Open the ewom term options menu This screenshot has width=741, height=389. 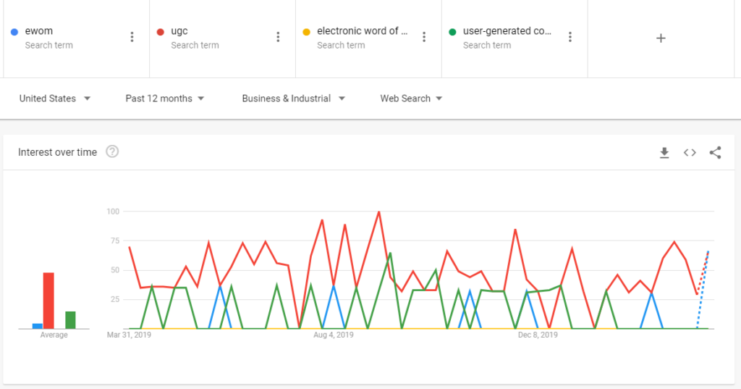pyautogui.click(x=132, y=37)
